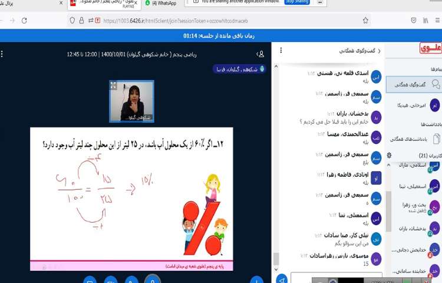Open session options three-dot menu
This screenshot has width=442, height=283.
2,54
